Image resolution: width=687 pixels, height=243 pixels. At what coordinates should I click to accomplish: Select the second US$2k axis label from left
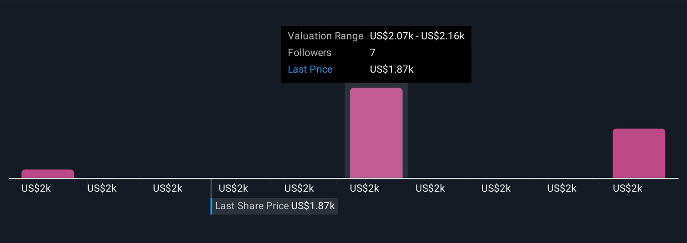[102, 188]
